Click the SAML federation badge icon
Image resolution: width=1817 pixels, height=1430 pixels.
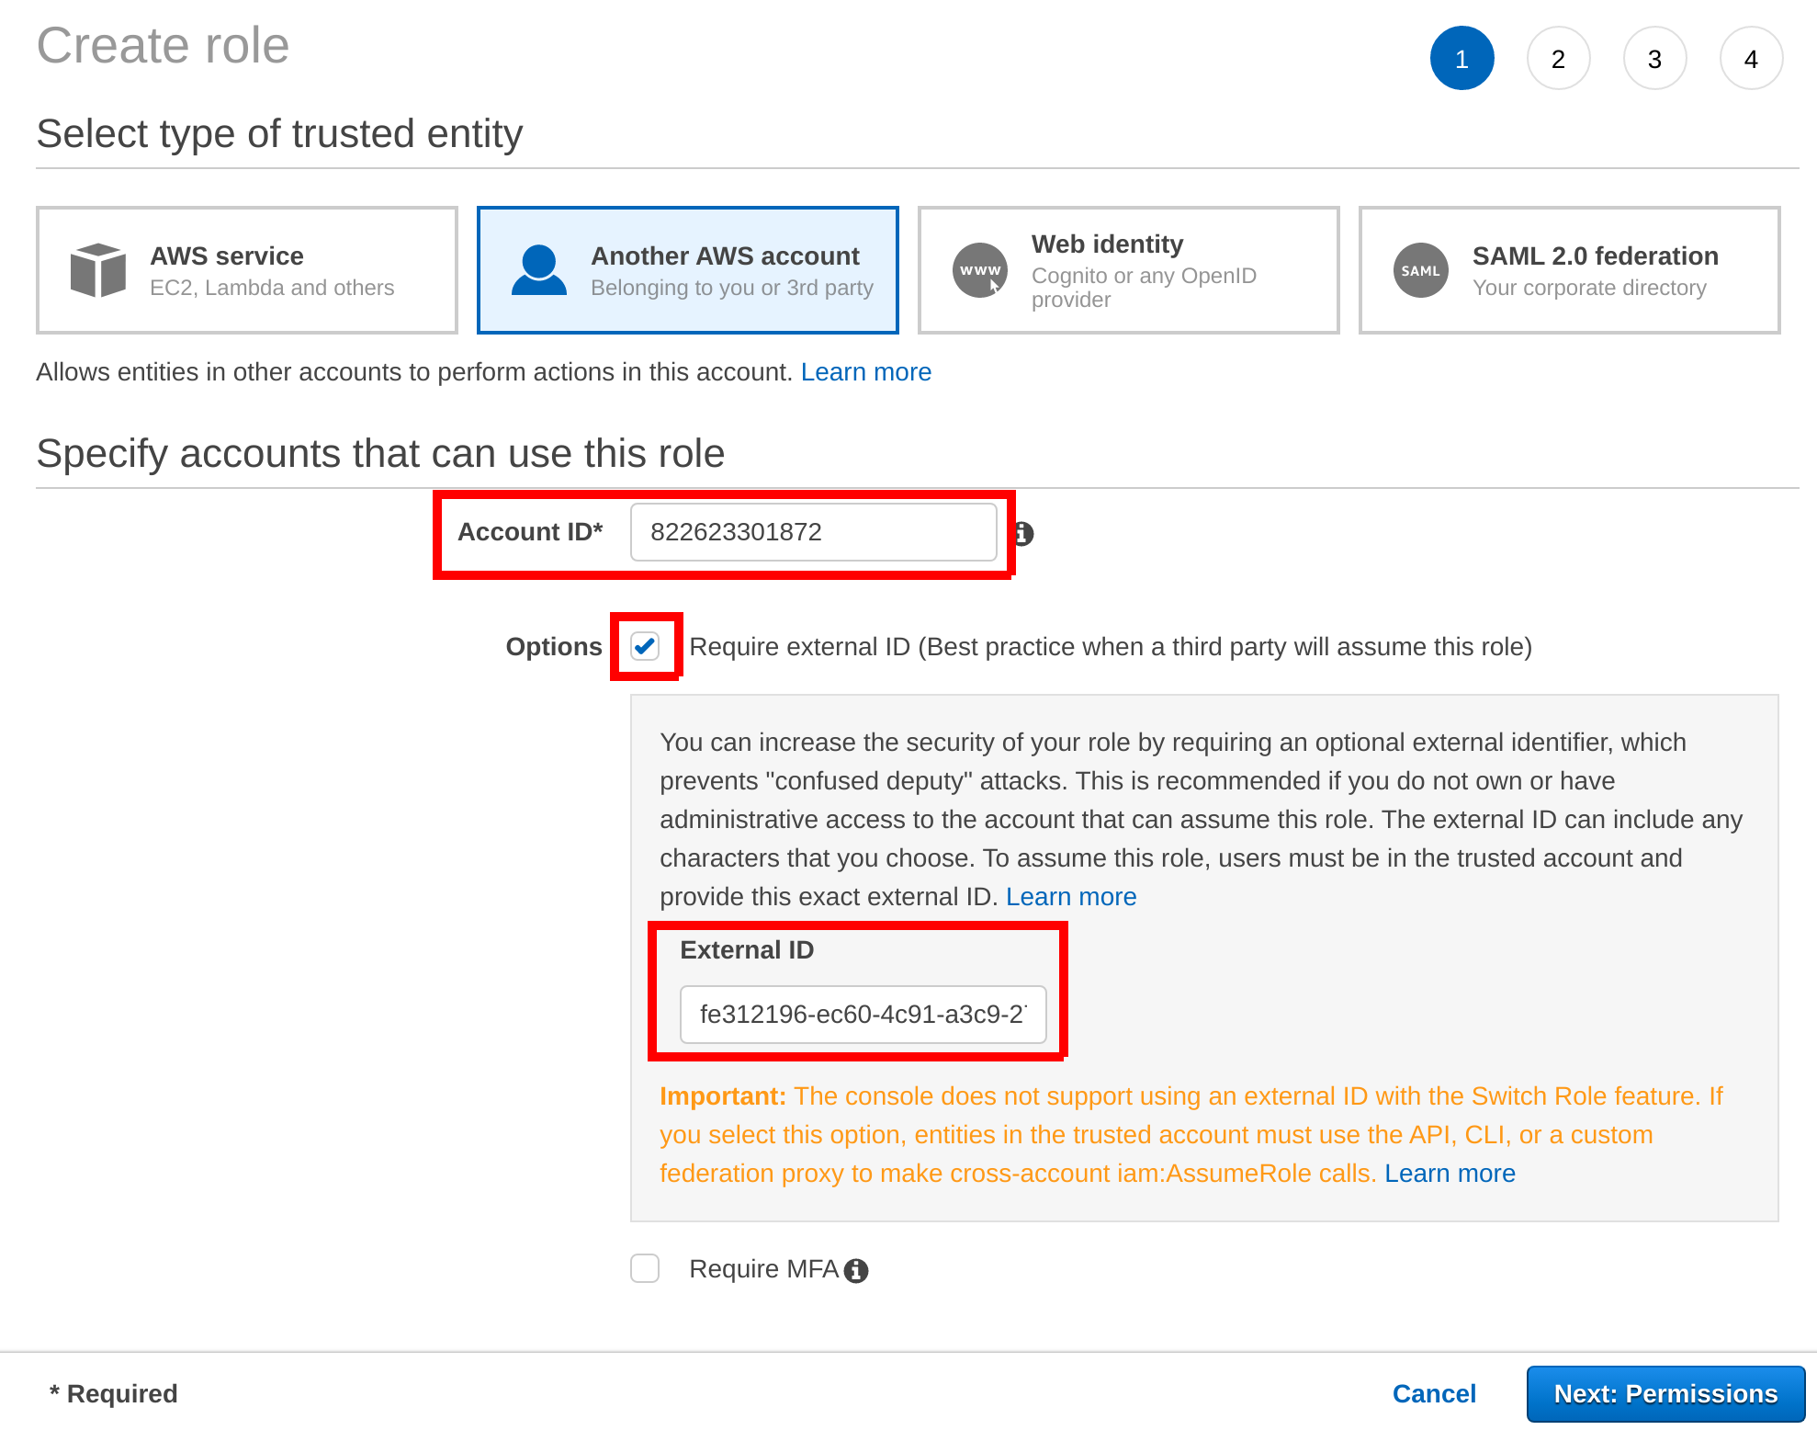point(1420,270)
